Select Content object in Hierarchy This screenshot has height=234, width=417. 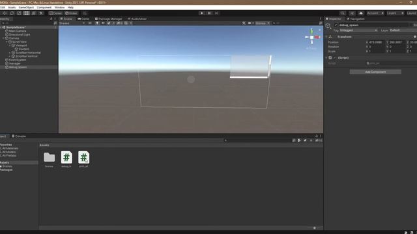[x=23, y=49]
